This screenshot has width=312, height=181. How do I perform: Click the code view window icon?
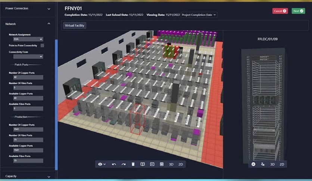point(162,164)
